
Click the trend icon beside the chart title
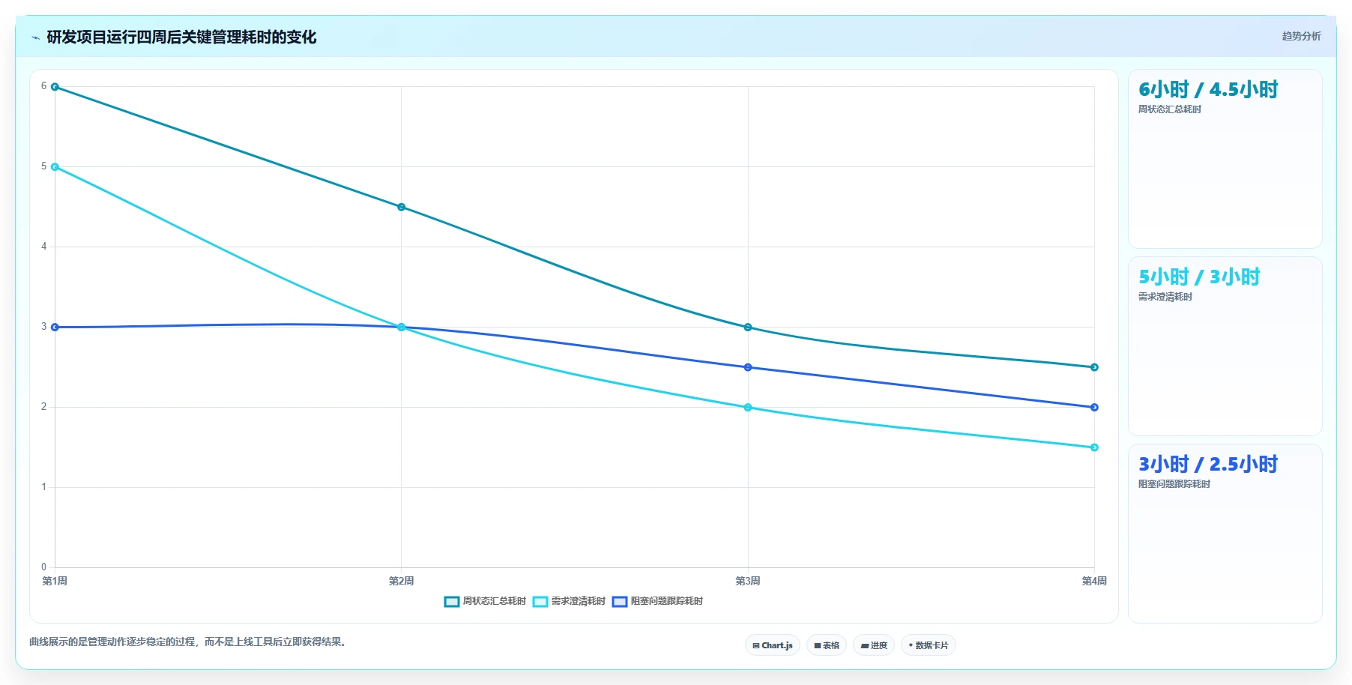tap(35, 37)
